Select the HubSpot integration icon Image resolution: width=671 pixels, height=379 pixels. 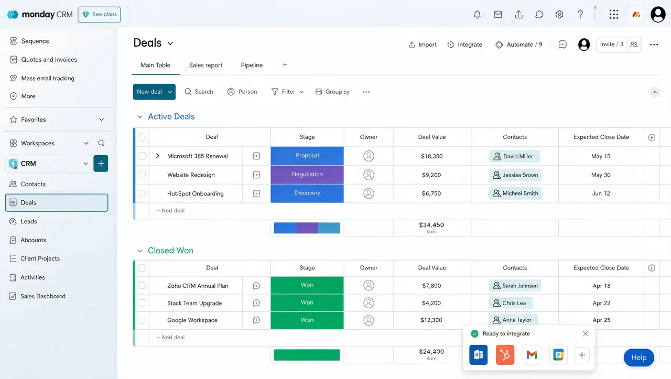505,355
